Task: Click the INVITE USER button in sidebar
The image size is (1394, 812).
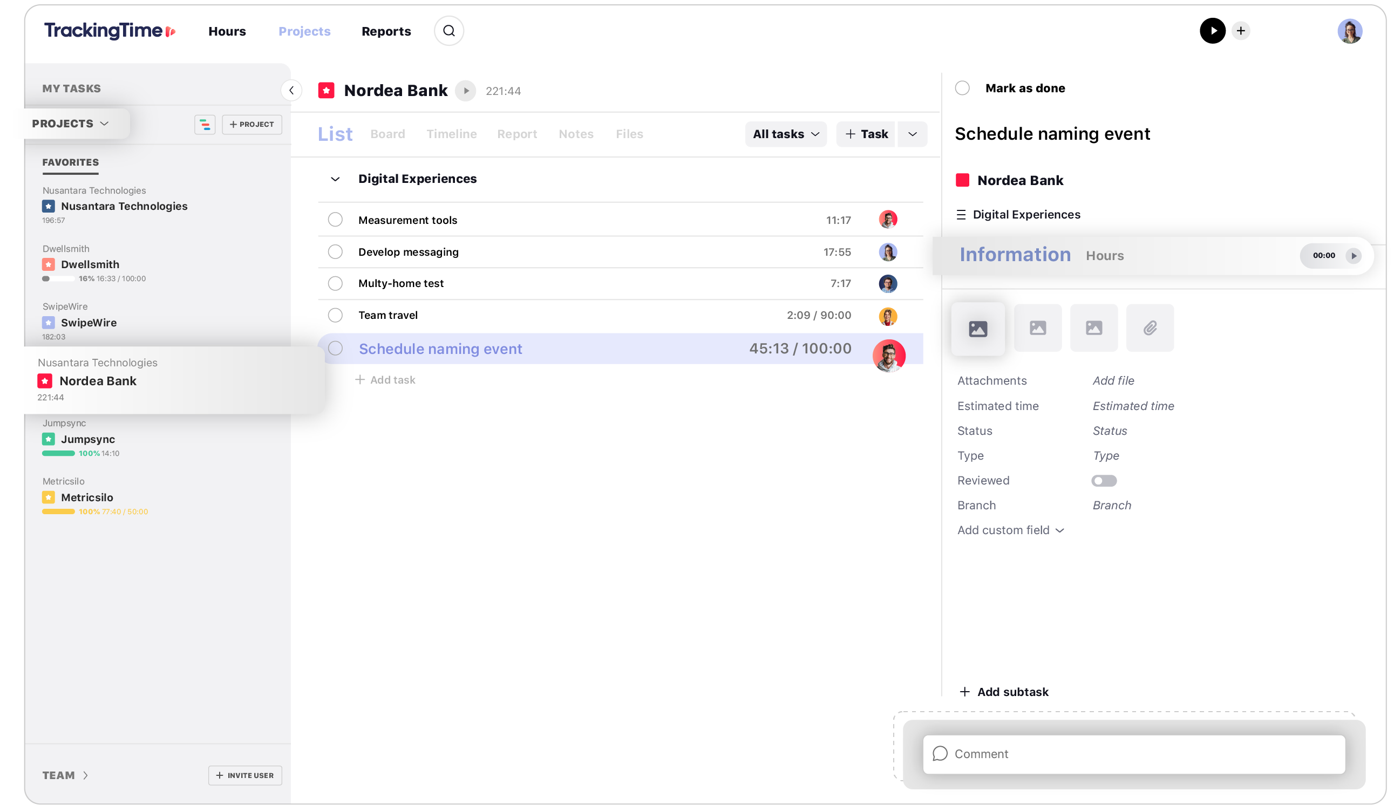Action: 244,775
